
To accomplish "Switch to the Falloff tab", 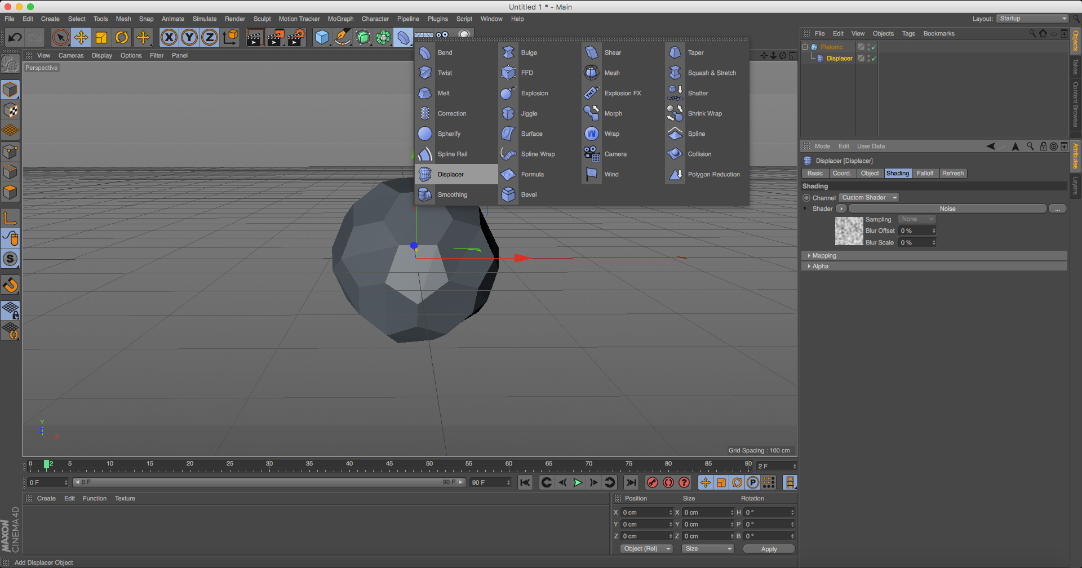I will click(x=925, y=173).
